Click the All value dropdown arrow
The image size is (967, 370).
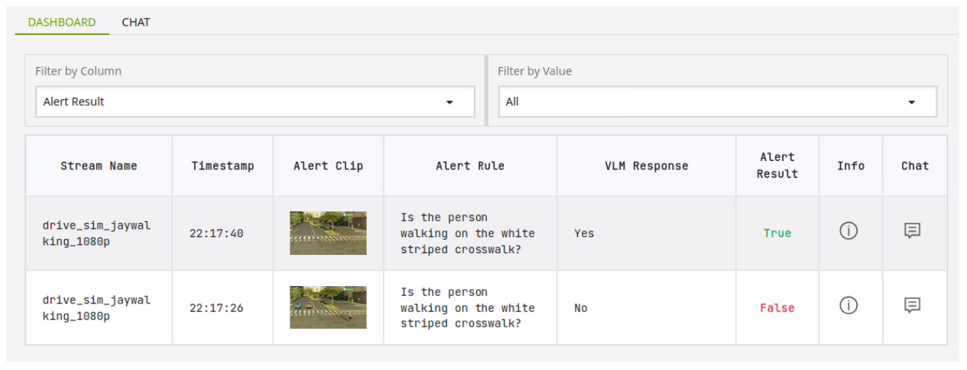(912, 102)
